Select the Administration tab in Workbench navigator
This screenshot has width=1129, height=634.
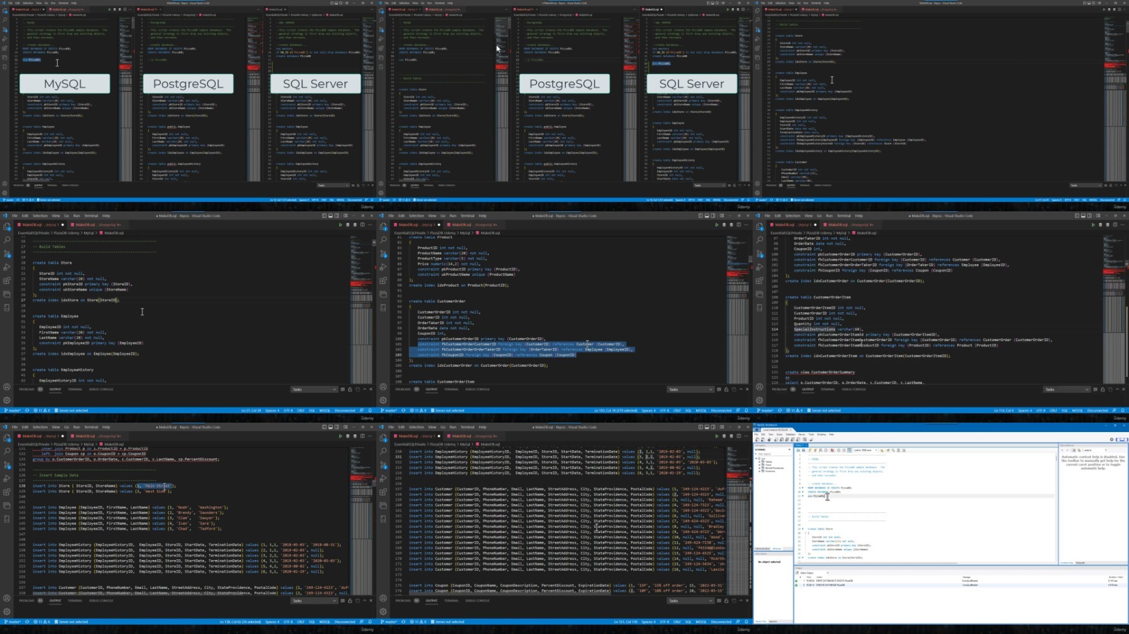[x=761, y=549]
